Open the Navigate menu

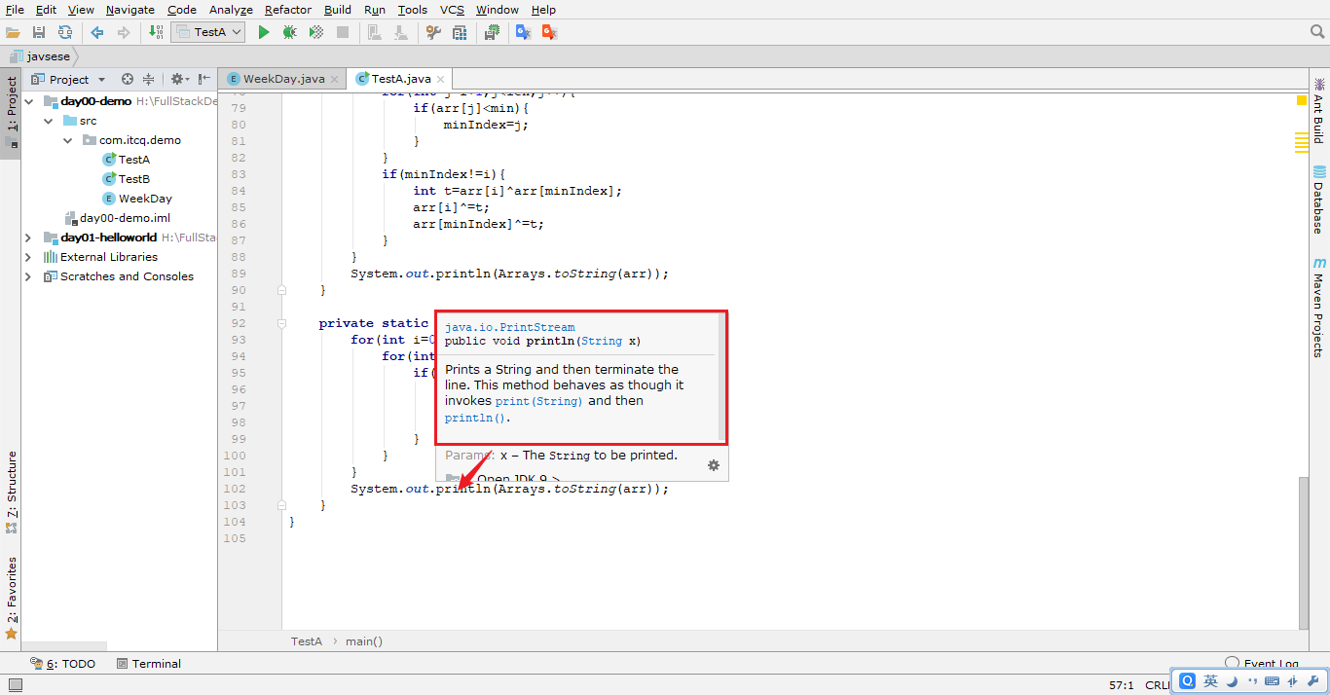click(x=129, y=9)
